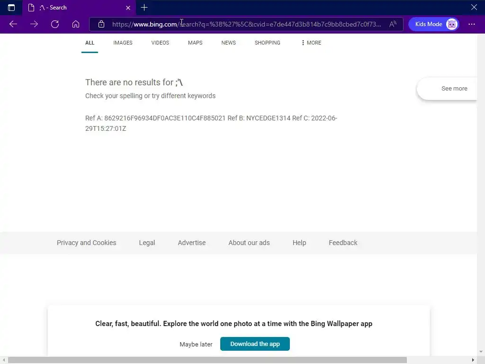Go forward with the arrow icon
The height and width of the screenshot is (364, 485).
(34, 24)
